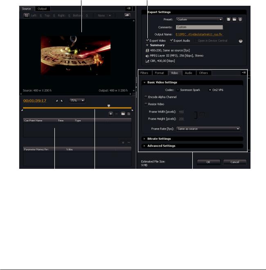This screenshot has width=266, height=270.
Task: Click the constrain proportions link icon
Action: point(202,115)
